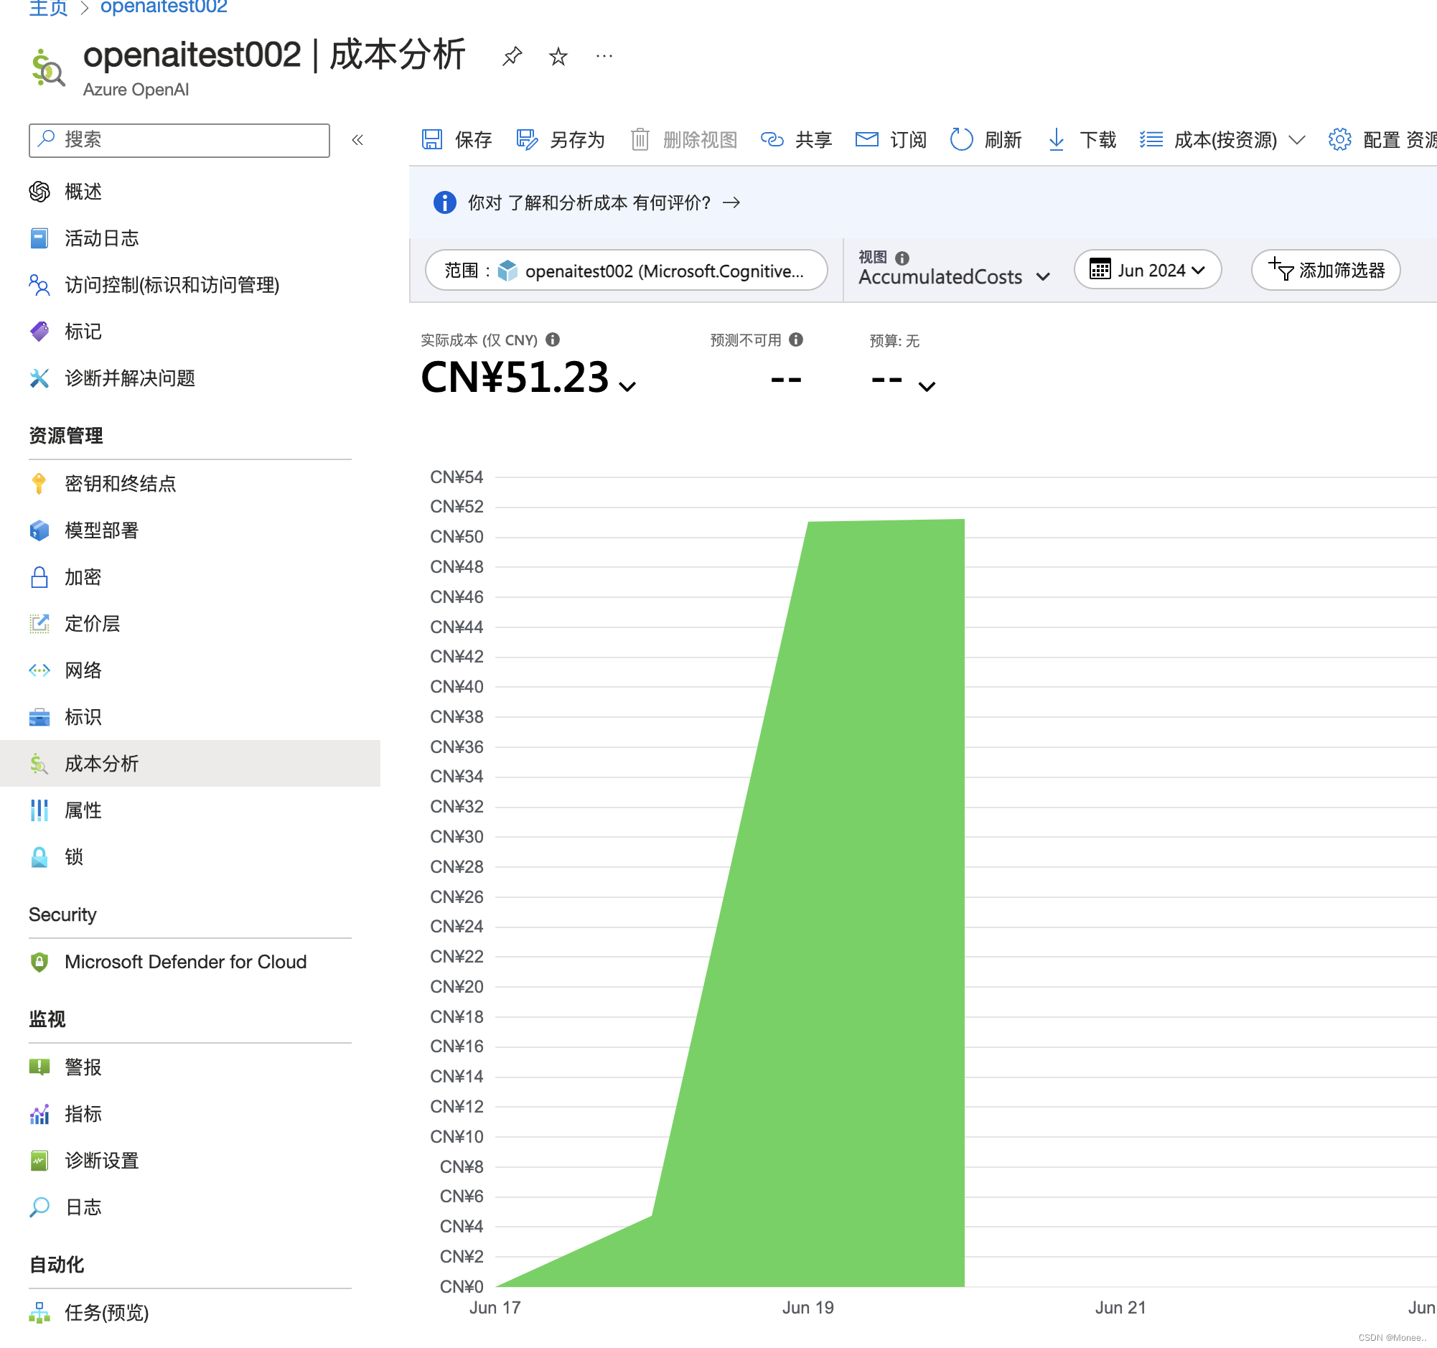Click the info icon beside 实际成本
The width and height of the screenshot is (1437, 1348).
[553, 340]
